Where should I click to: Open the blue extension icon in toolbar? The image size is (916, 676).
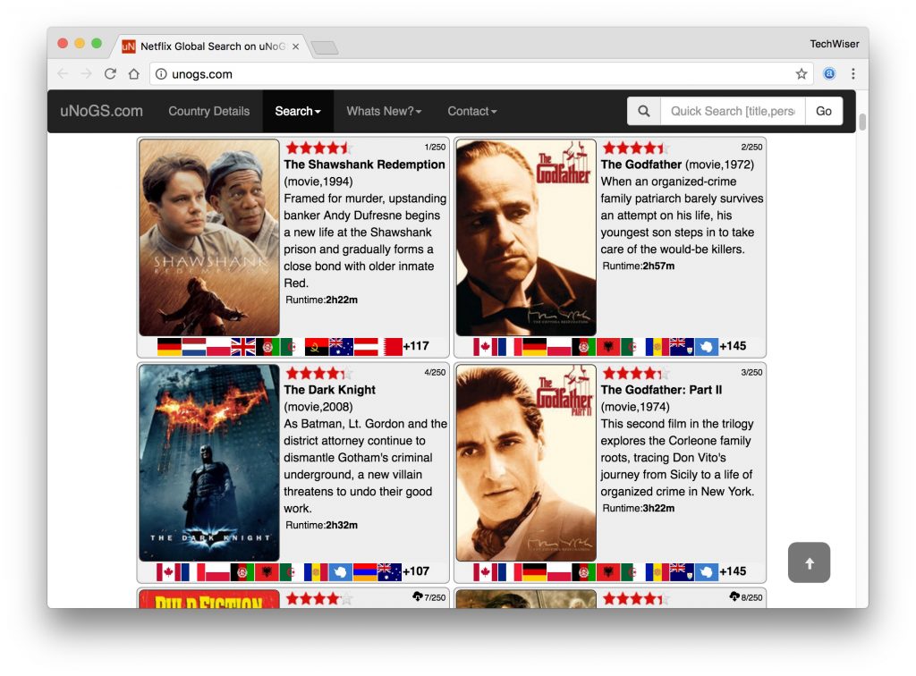tap(829, 73)
